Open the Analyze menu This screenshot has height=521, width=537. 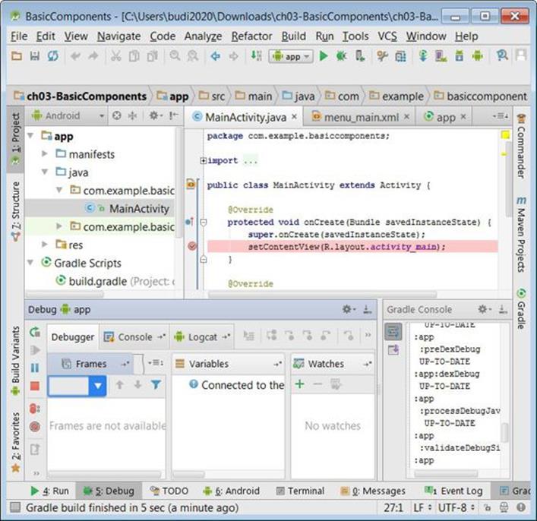tap(203, 36)
